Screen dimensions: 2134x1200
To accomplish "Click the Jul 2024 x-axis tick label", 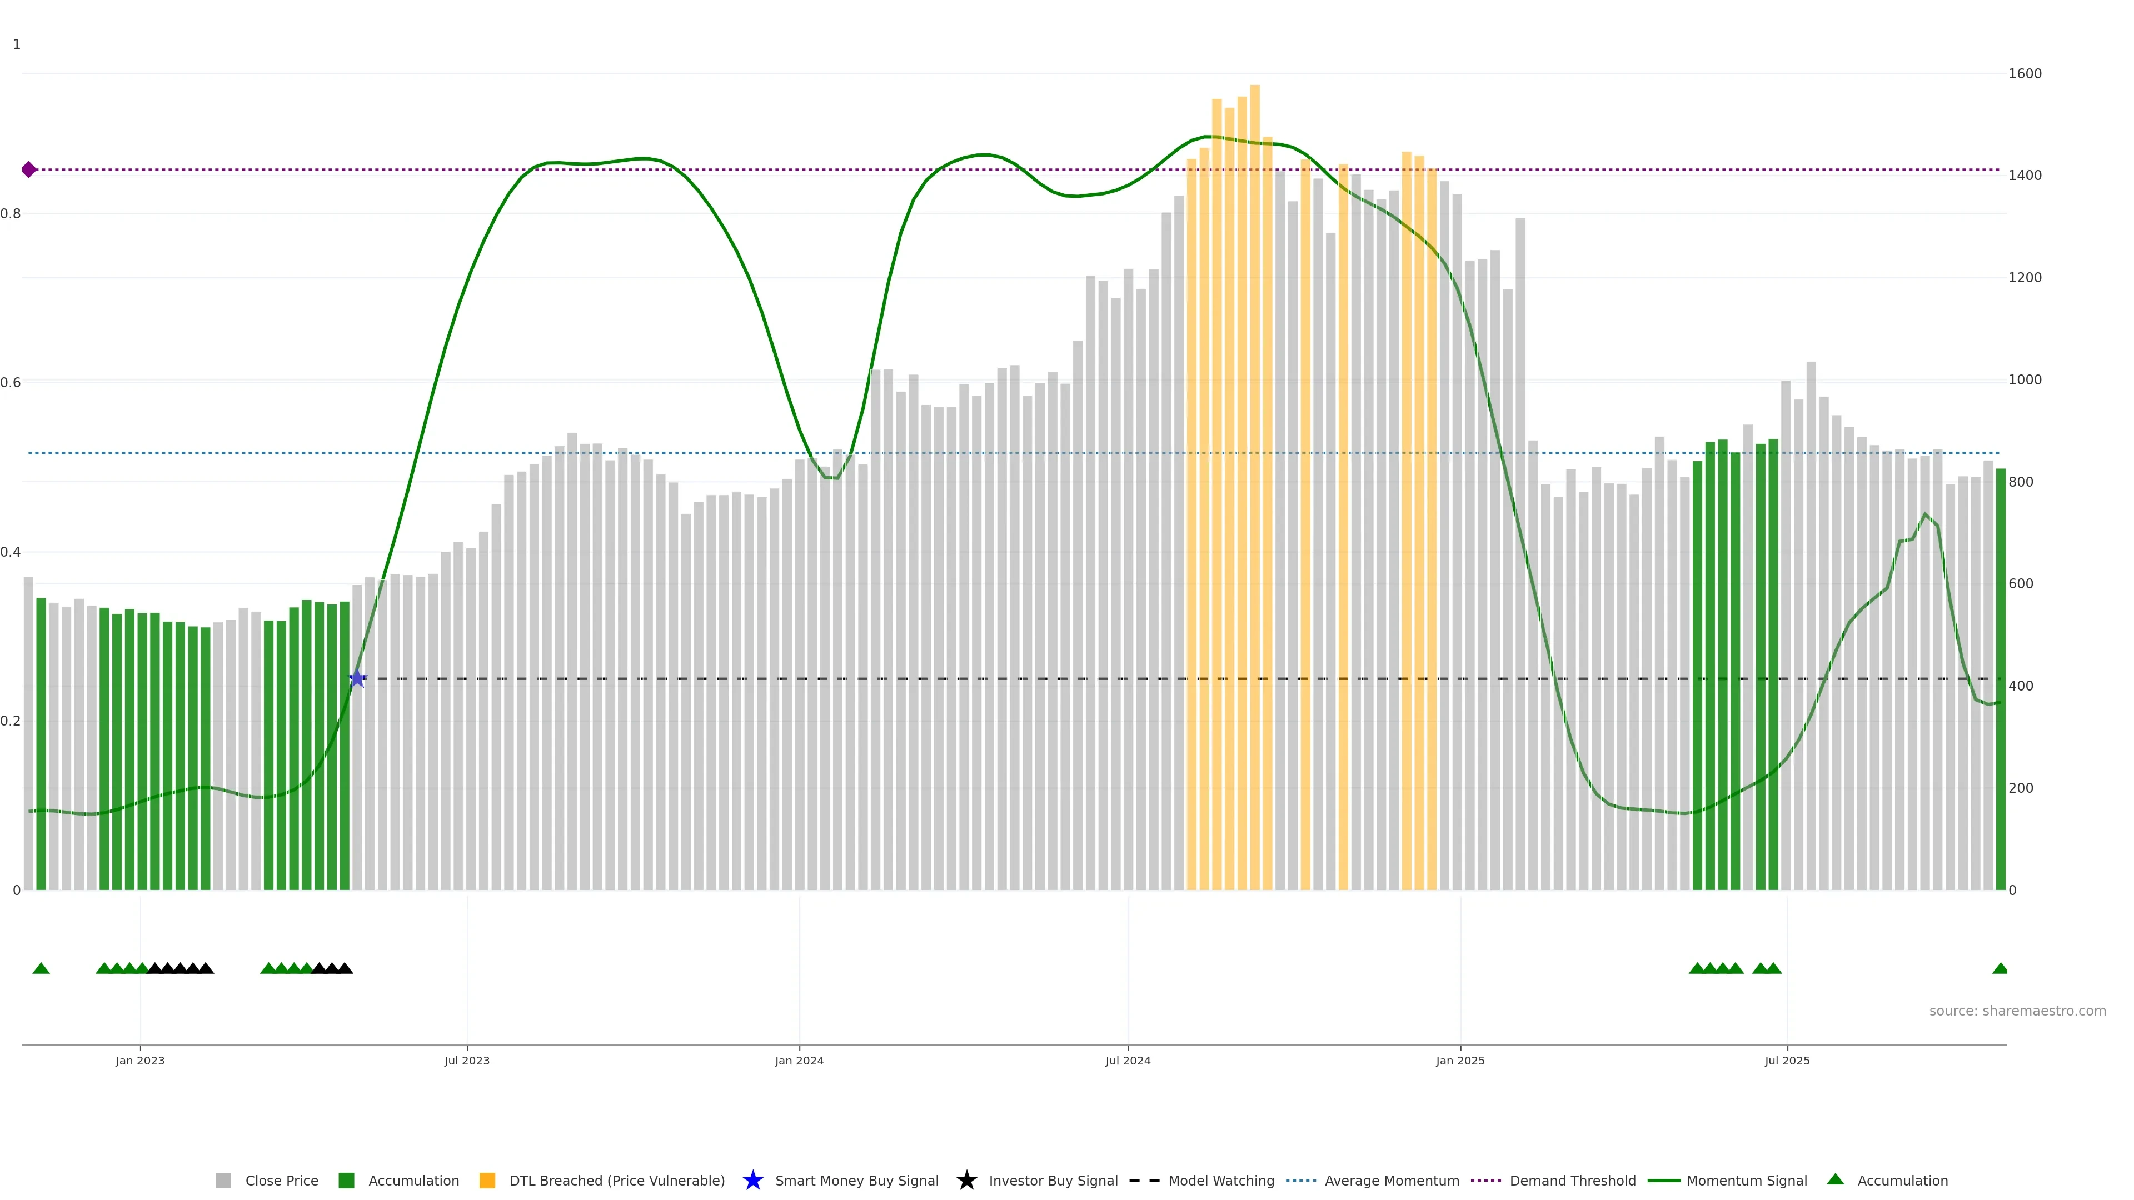I will point(1128,1061).
